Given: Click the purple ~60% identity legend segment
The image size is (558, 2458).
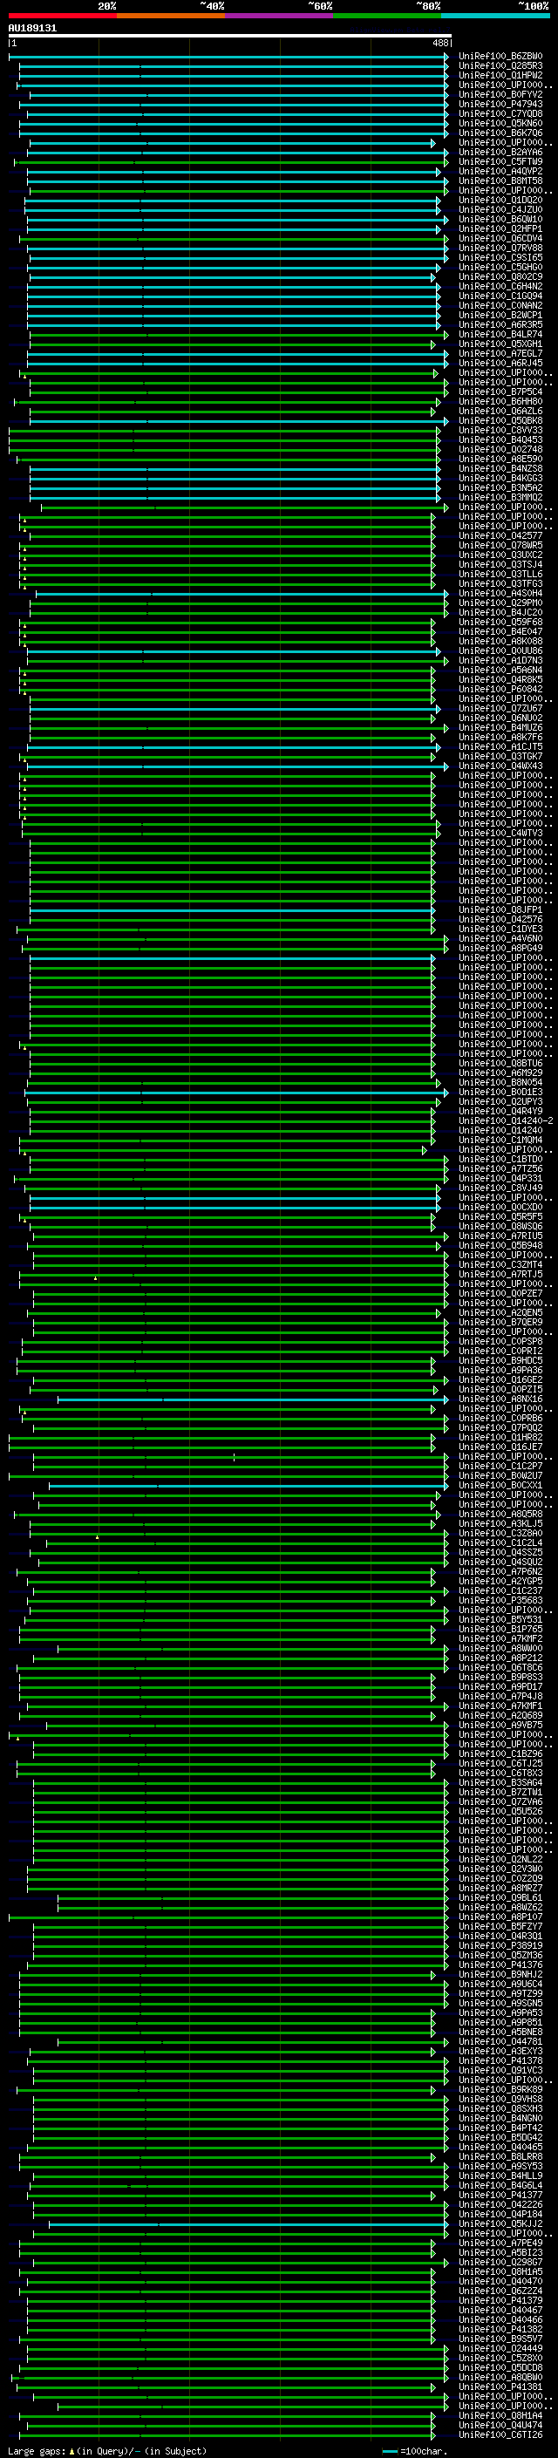Looking at the screenshot, I should pyautogui.click(x=280, y=16).
